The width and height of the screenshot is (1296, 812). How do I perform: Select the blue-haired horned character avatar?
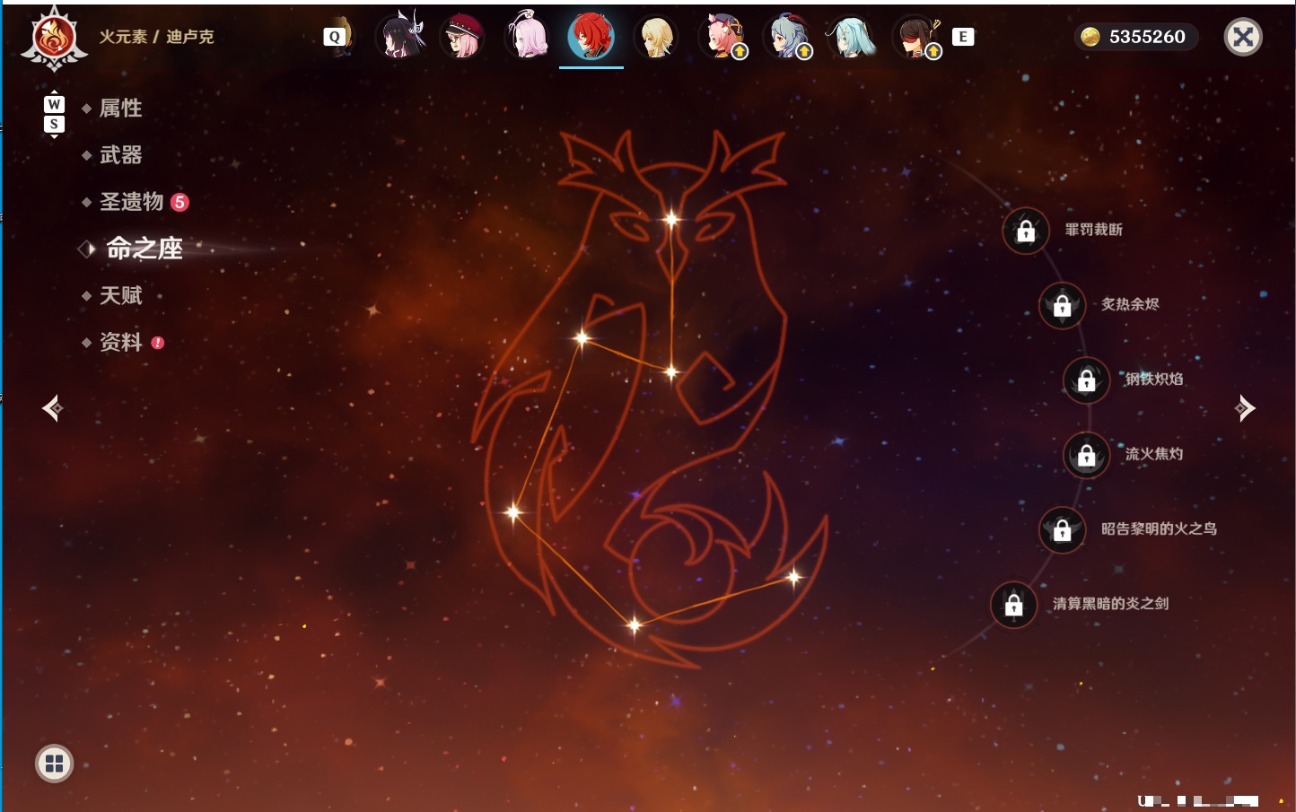[787, 37]
